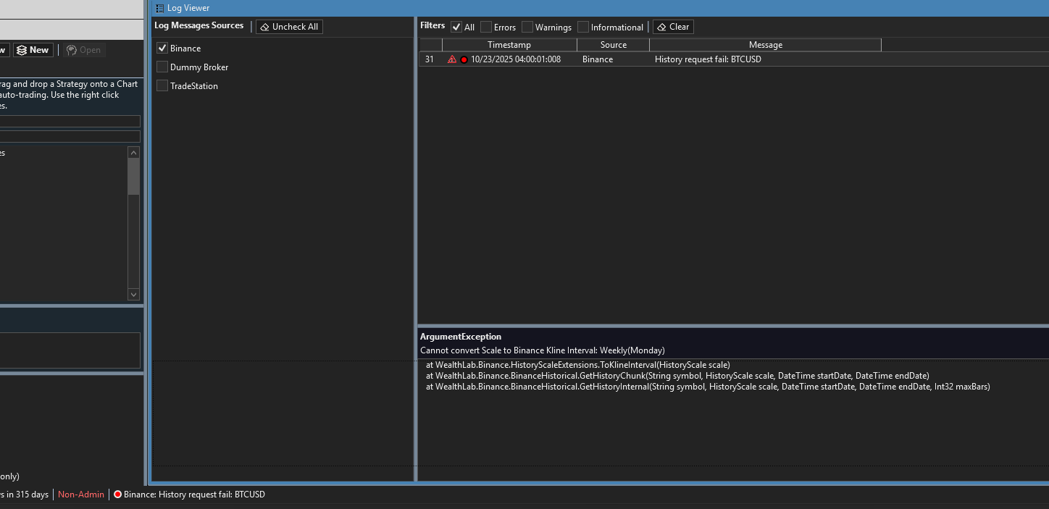Viewport: 1049px width, 509px height.
Task: Enable the Informational filter checkbox
Action: [x=583, y=27]
